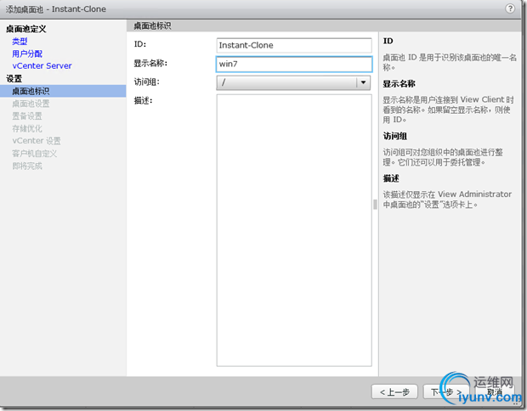Click the 桌面池定义 heading

coord(26,29)
